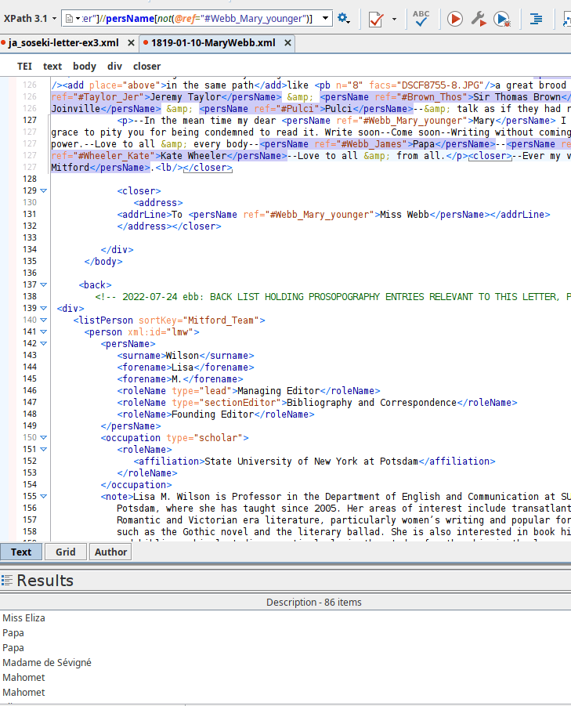Viewport: 571px width, 706px height.
Task: Run the ABC spell check
Action: [421, 19]
